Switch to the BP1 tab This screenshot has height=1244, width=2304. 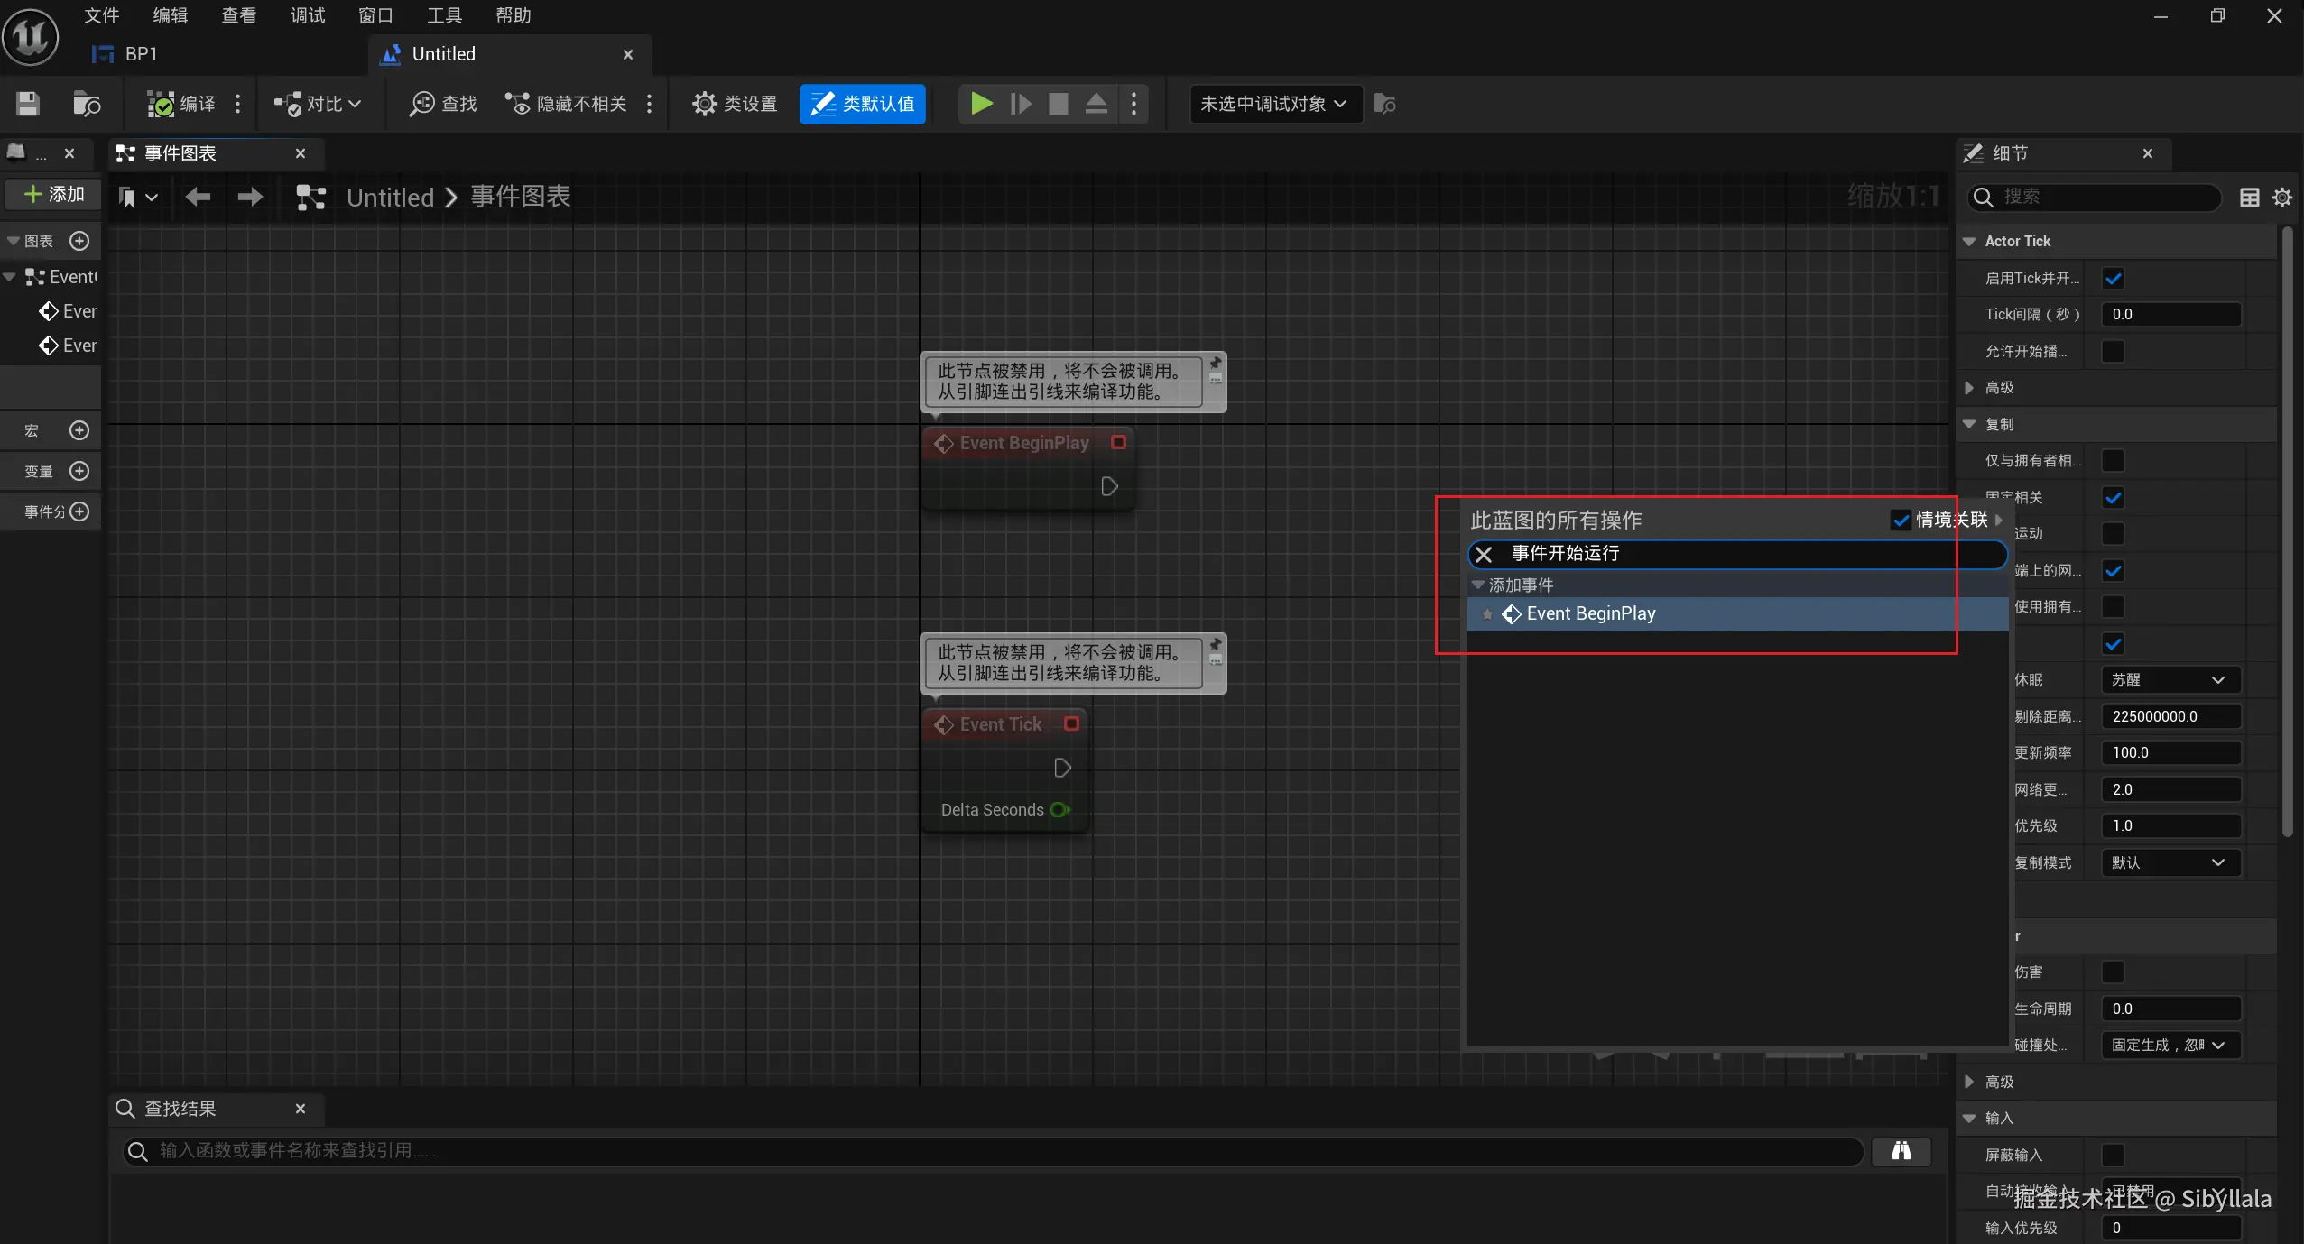[x=140, y=54]
